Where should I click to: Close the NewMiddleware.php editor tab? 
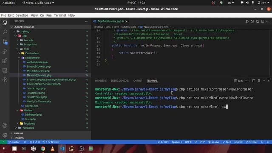[x=127, y=21]
